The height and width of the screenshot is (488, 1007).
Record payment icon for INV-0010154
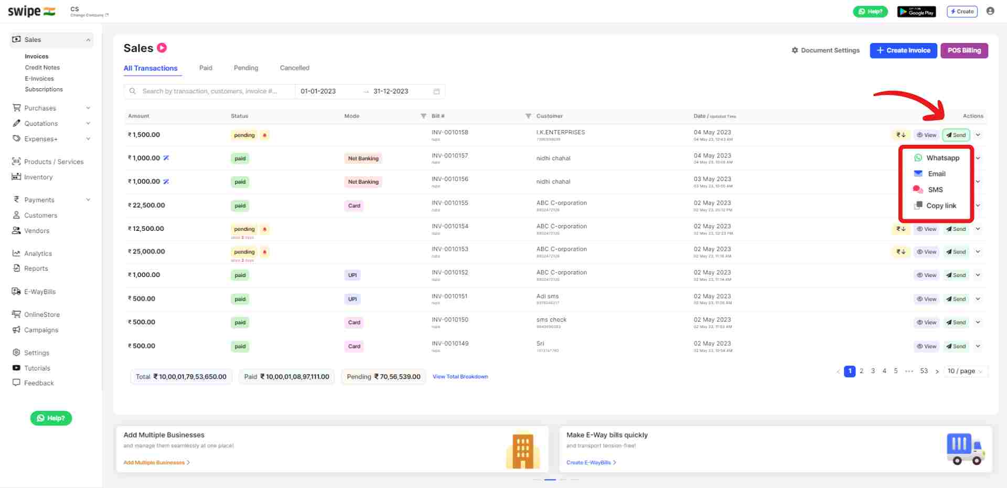click(901, 229)
